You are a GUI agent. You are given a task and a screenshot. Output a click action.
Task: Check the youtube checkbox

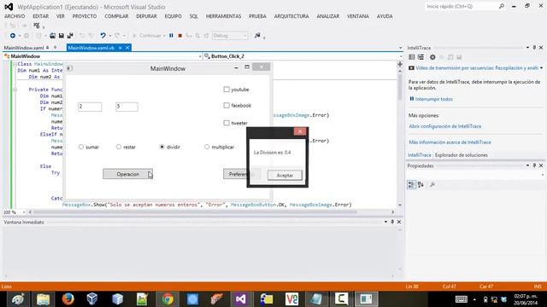point(226,90)
